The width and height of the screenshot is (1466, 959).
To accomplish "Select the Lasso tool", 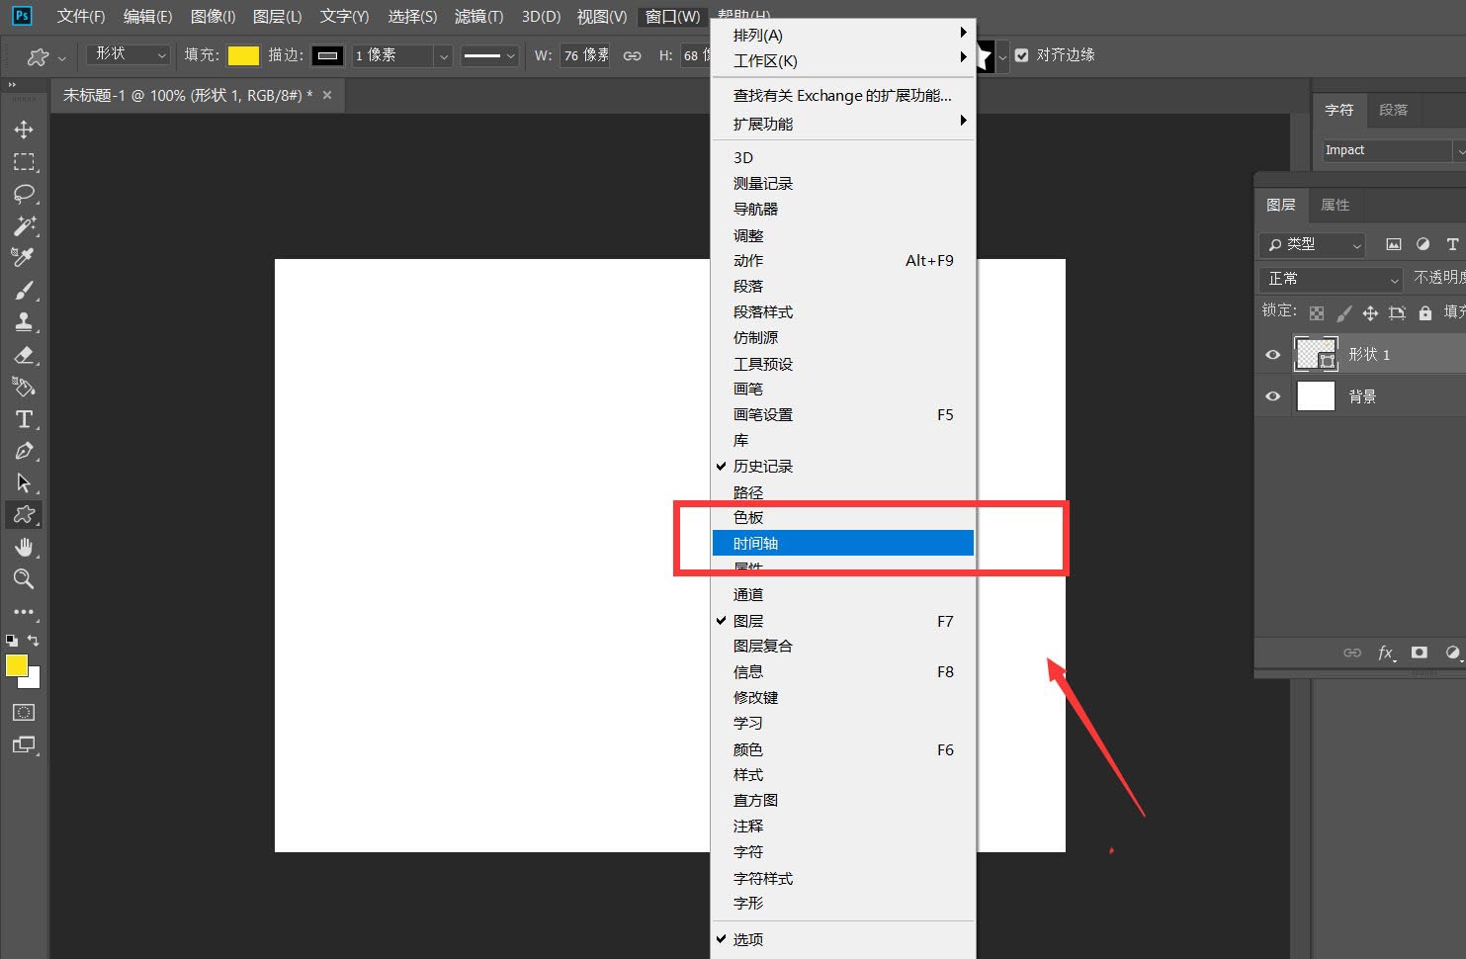I will [24, 194].
